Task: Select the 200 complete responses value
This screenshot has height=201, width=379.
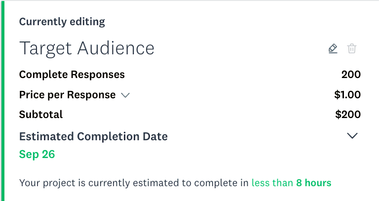Action: 351,75
